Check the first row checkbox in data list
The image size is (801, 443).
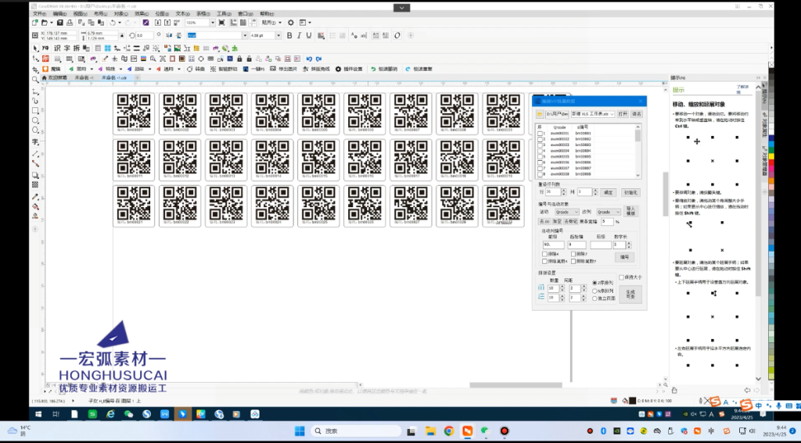[x=539, y=134]
